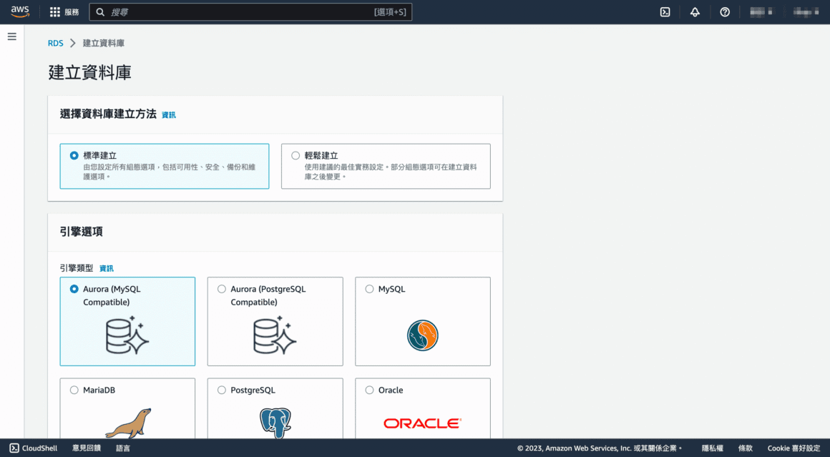
Task: Select the Aurora (PostgreSQL Compatible) engine
Action: 222,289
